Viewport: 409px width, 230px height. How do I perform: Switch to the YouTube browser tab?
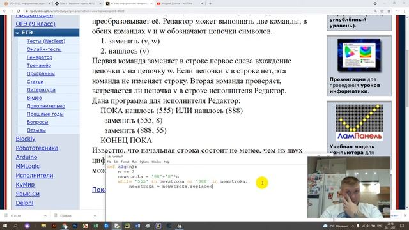pos(178,4)
